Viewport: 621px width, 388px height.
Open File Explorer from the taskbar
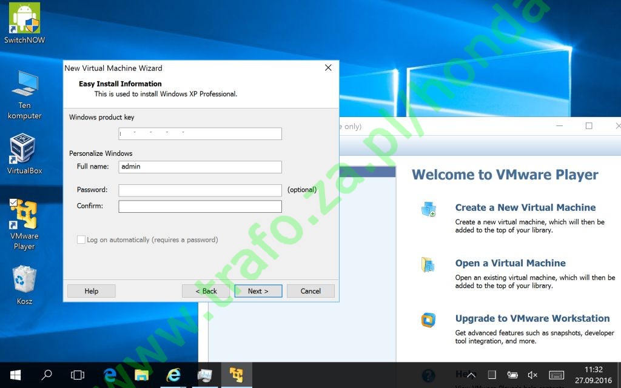(x=141, y=375)
